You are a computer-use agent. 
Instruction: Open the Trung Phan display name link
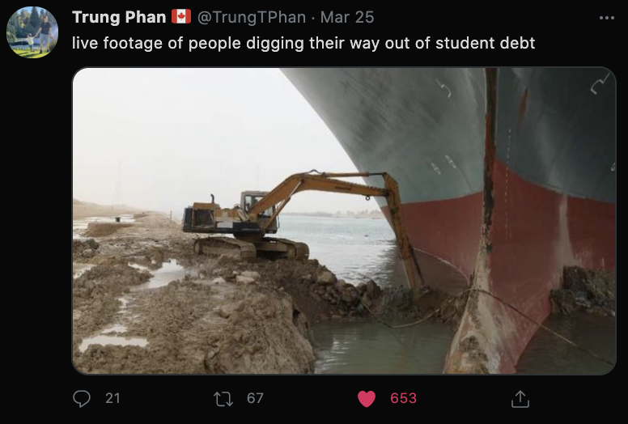tap(119, 17)
